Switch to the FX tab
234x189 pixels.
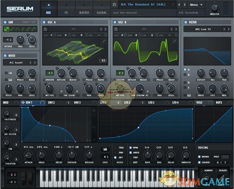pyautogui.click(x=66, y=9)
